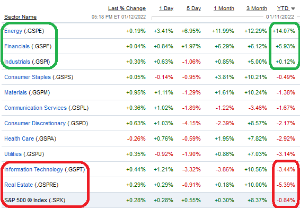This screenshot has width=300, height=208.
Task: Sort table by 1 Day column
Action: (x=166, y=8)
